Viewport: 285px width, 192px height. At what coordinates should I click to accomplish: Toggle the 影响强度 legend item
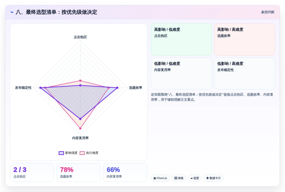tap(68, 153)
